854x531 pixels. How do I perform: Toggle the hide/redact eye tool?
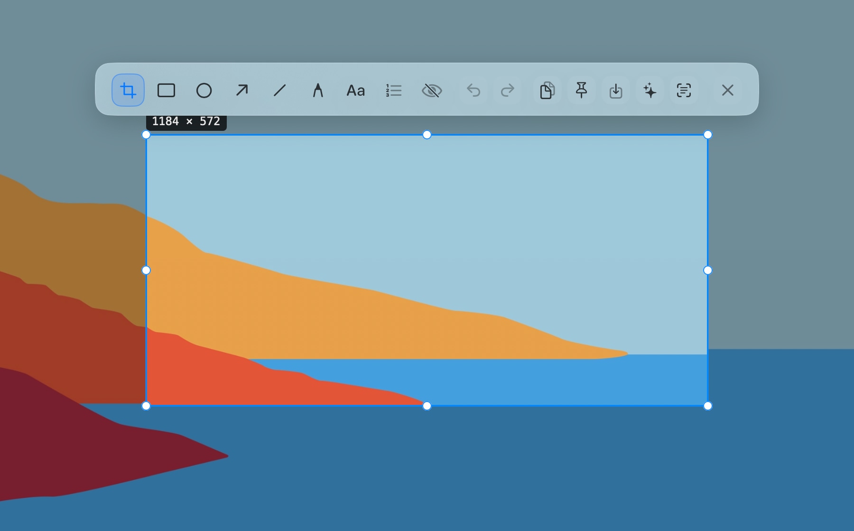pos(432,90)
